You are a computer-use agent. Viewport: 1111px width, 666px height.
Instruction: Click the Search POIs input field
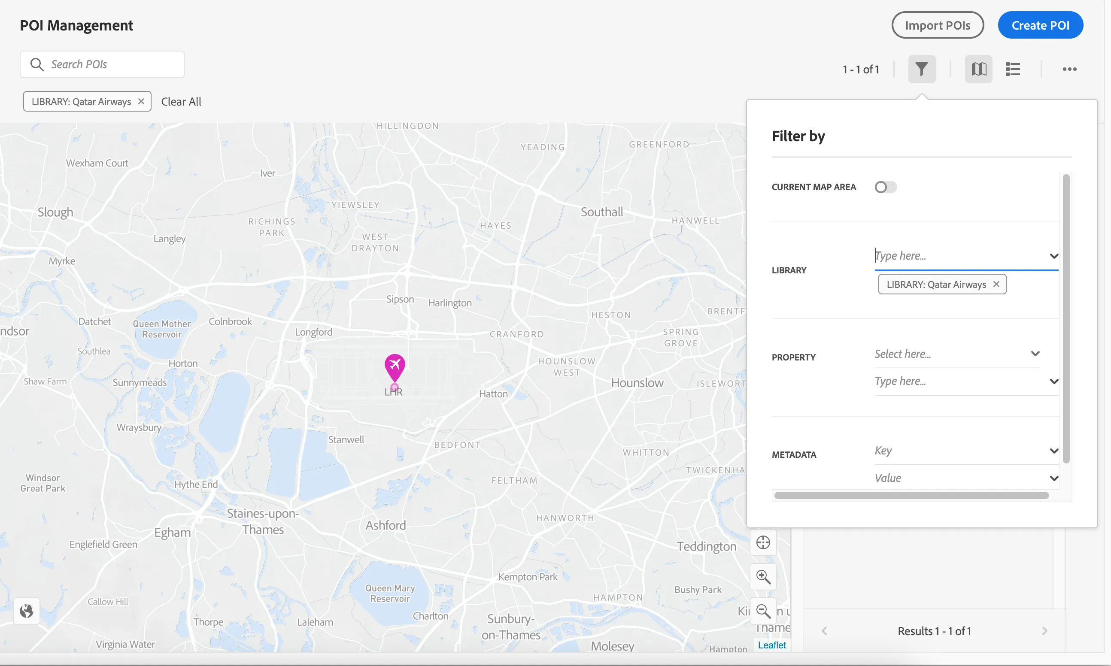coord(102,64)
